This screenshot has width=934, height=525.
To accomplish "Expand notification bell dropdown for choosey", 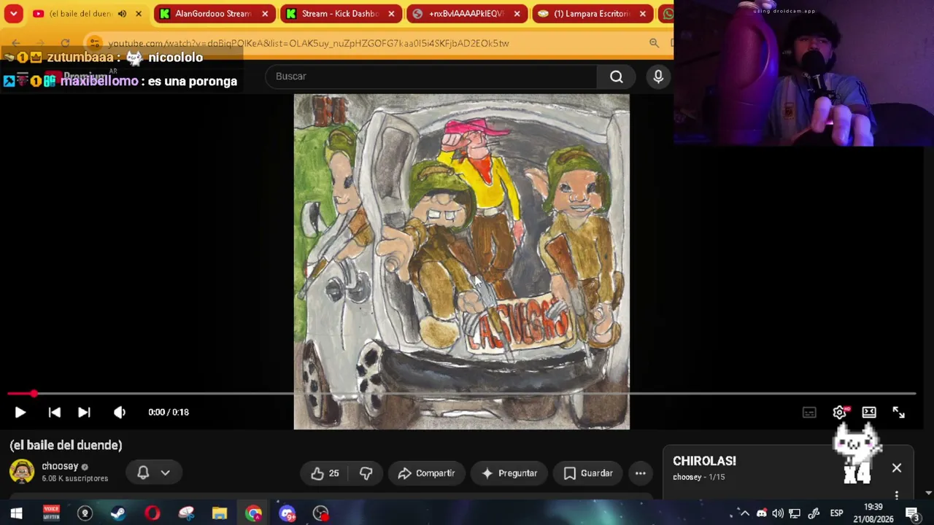I will (x=154, y=472).
